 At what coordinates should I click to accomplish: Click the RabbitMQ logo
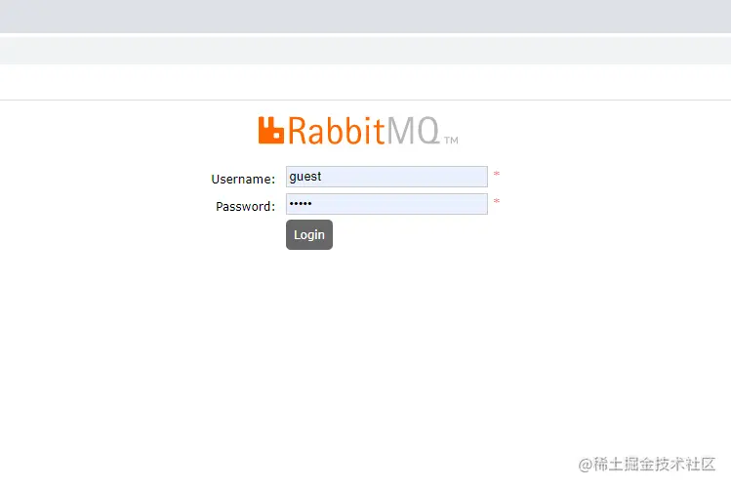tap(358, 131)
